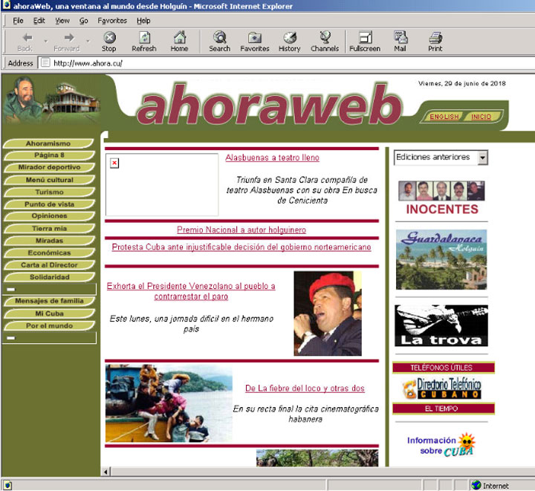Open the Favorites menu in the menu bar
This screenshot has width=535, height=491.
112,21
